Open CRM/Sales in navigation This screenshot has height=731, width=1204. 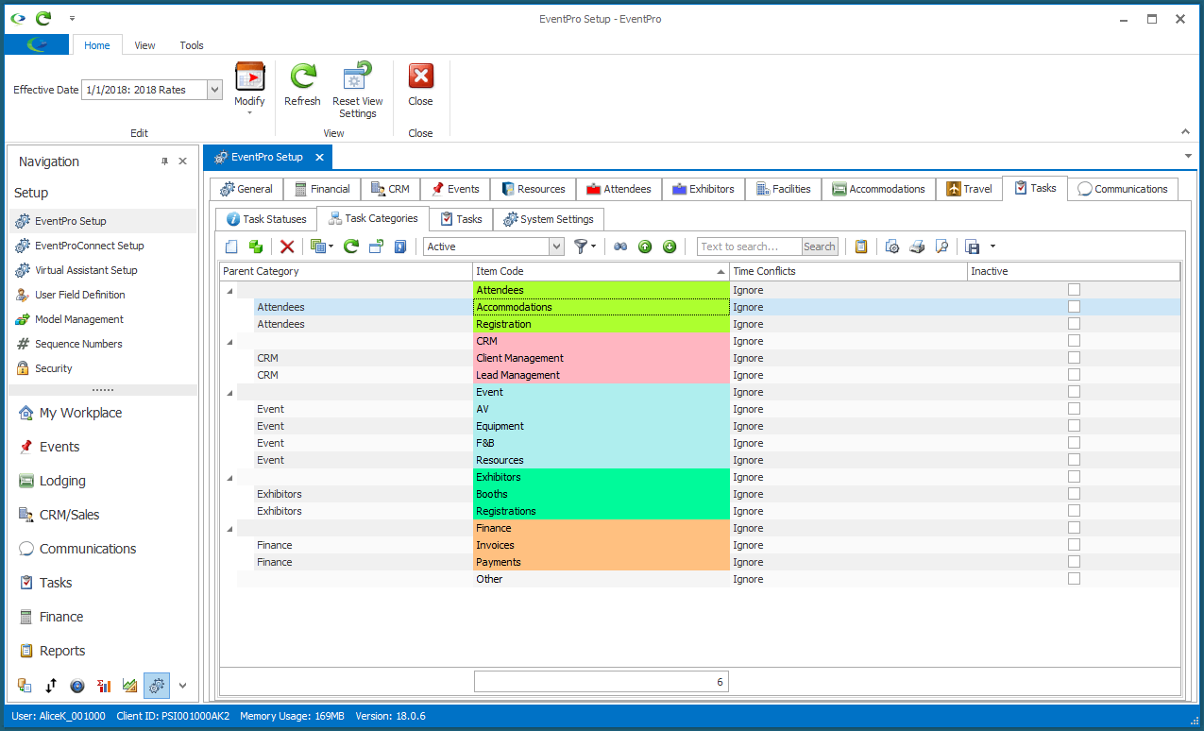pyautogui.click(x=69, y=515)
